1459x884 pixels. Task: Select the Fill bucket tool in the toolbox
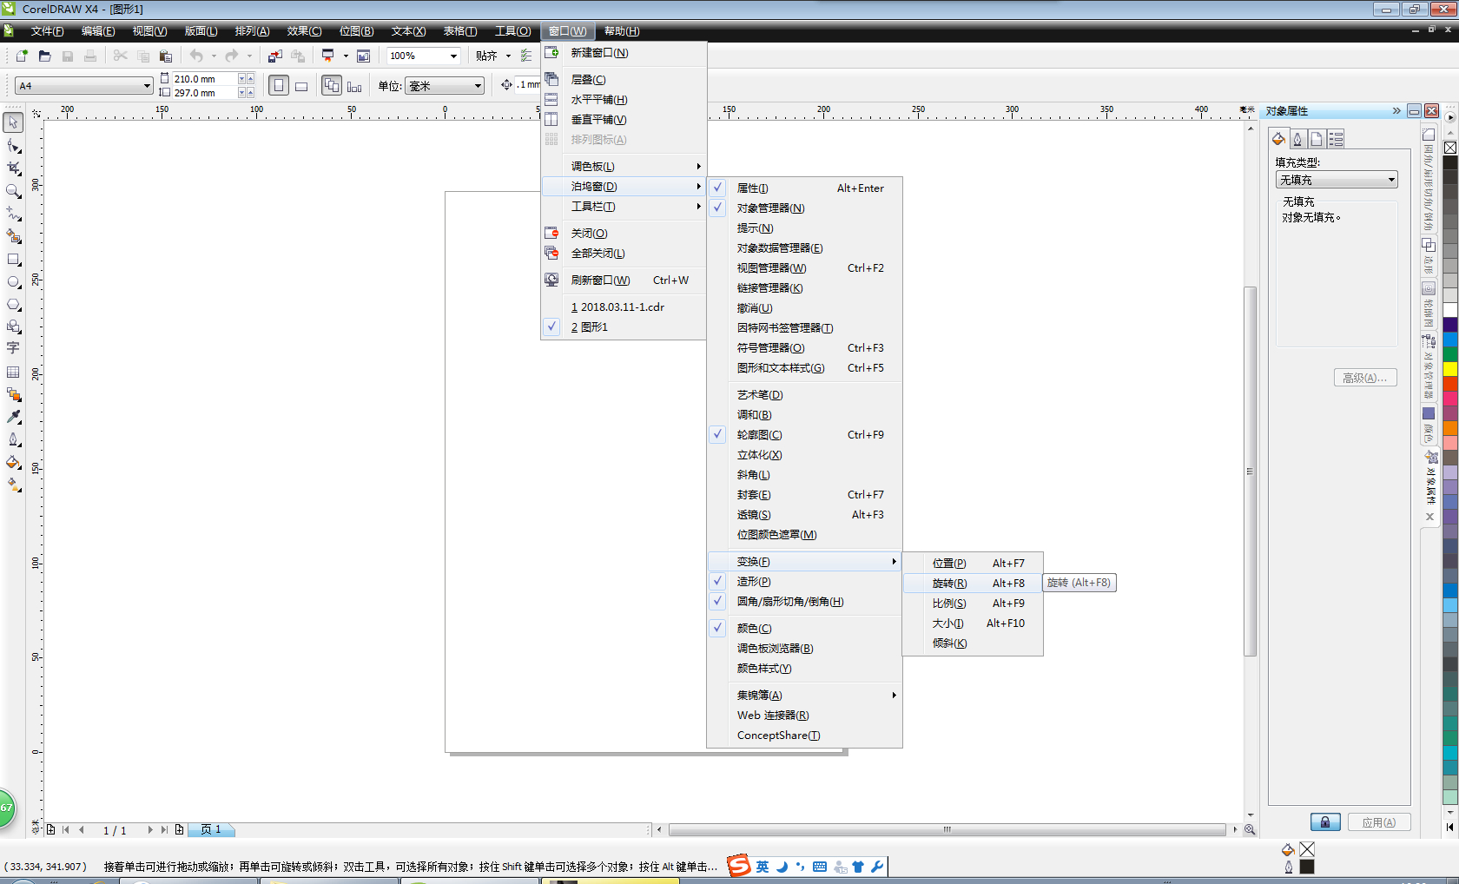point(13,462)
